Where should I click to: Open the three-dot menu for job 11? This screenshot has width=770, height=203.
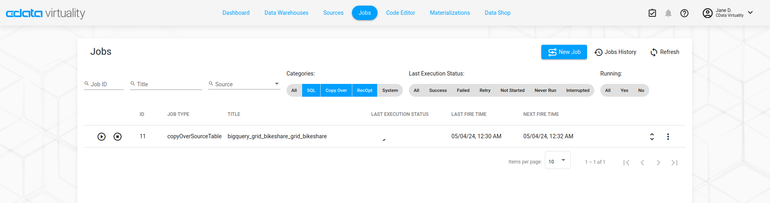(x=668, y=137)
